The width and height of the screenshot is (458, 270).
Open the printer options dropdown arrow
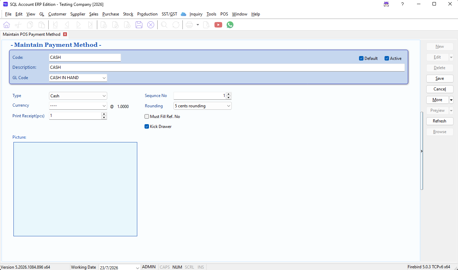(x=198, y=25)
